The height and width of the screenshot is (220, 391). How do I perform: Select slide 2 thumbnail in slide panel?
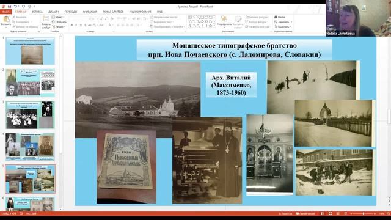(x=30, y=83)
